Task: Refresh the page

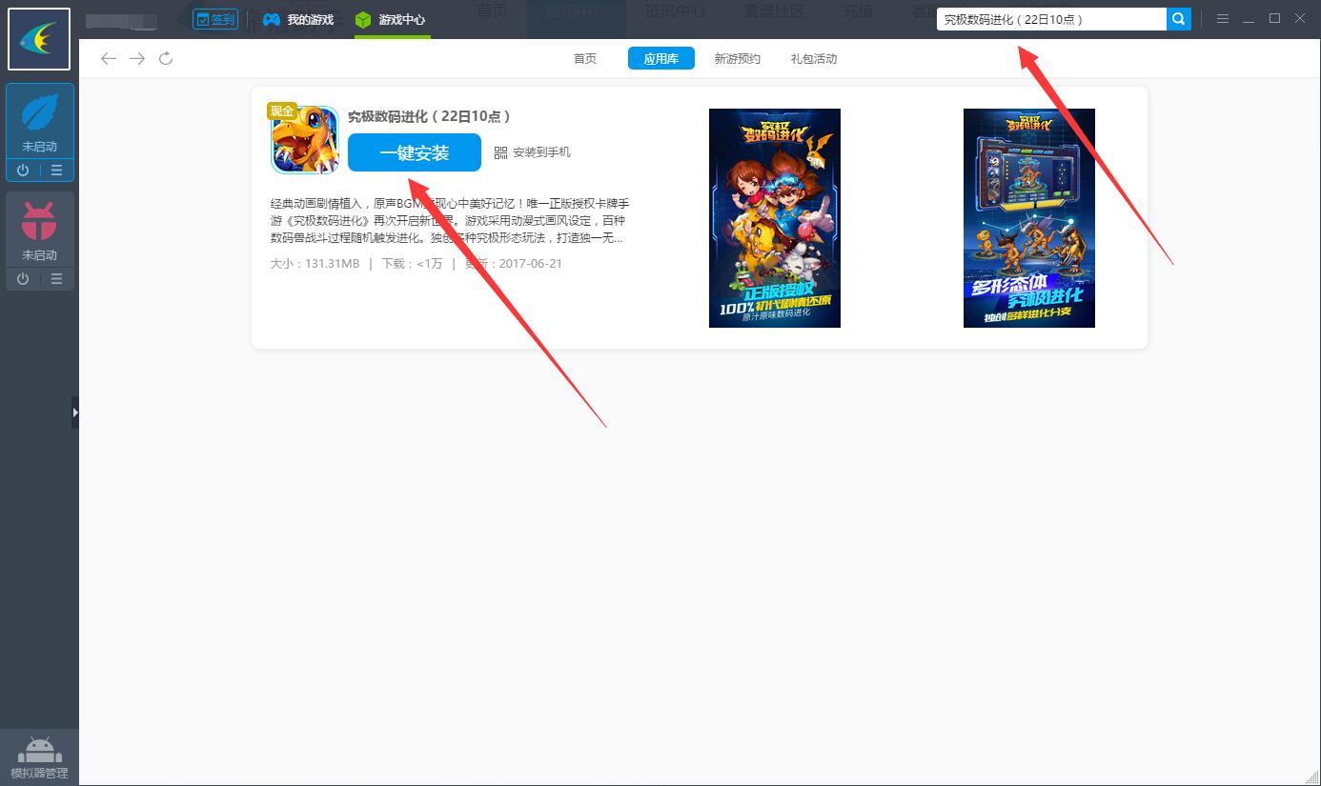Action: coord(166,59)
